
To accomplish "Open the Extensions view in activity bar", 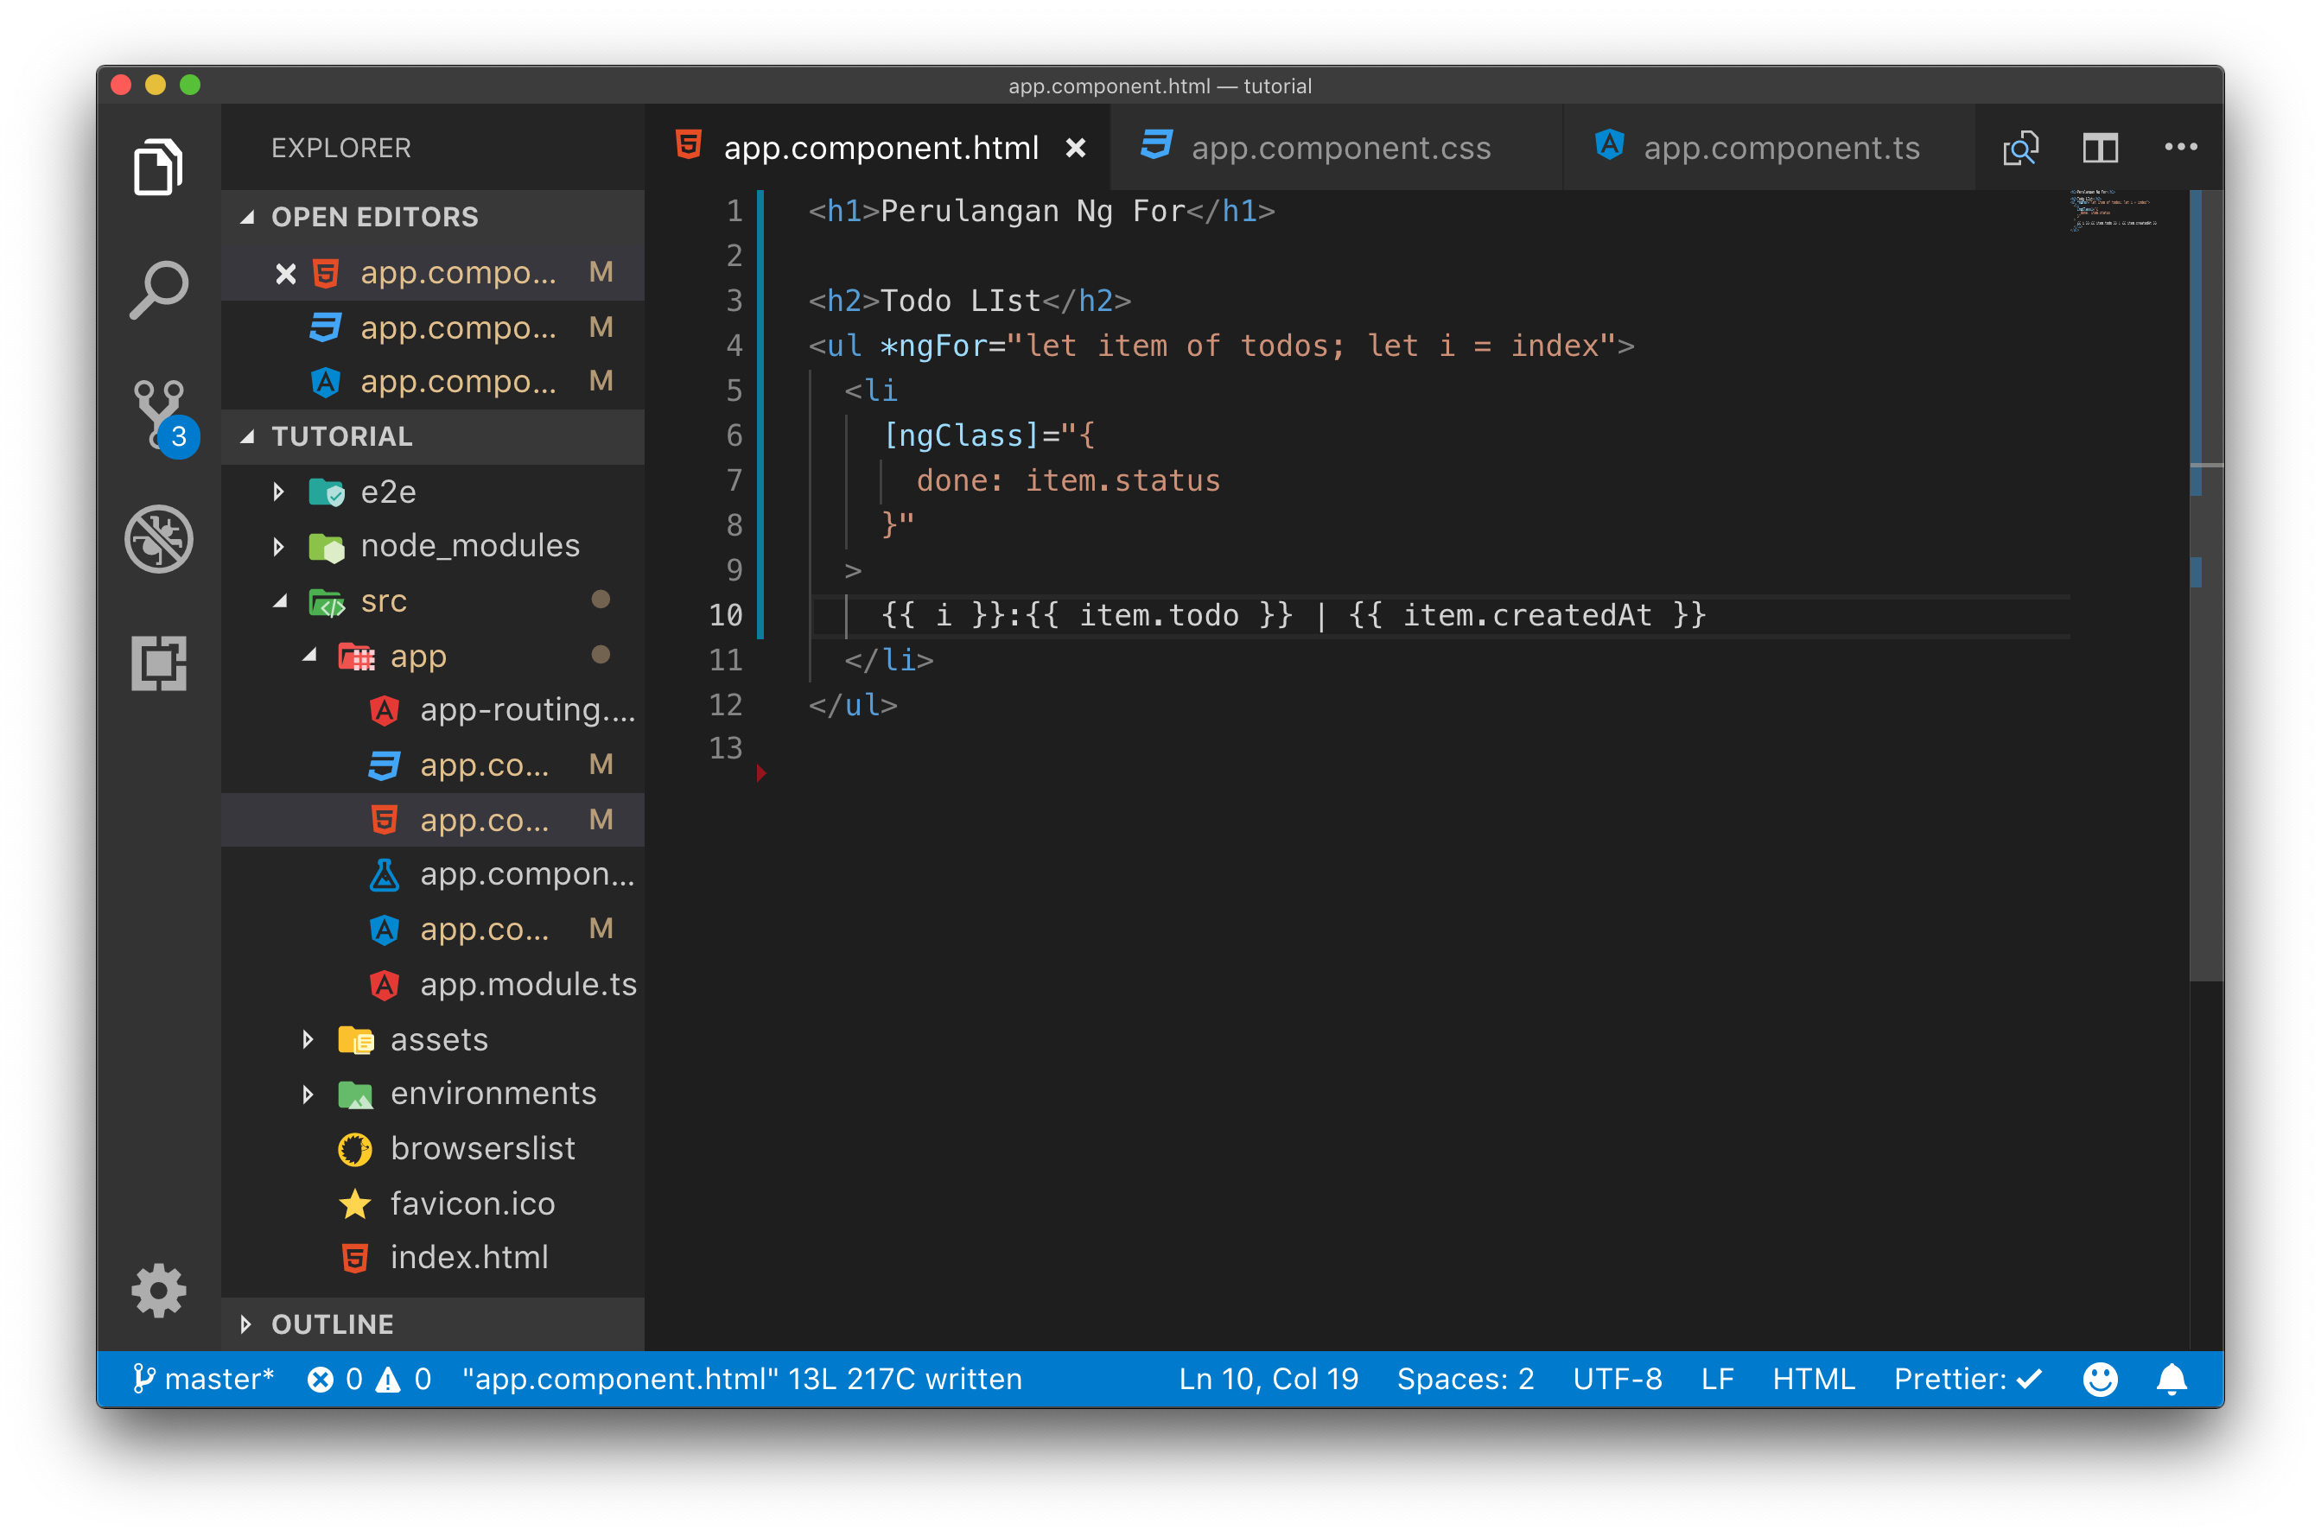I will 159,663.
